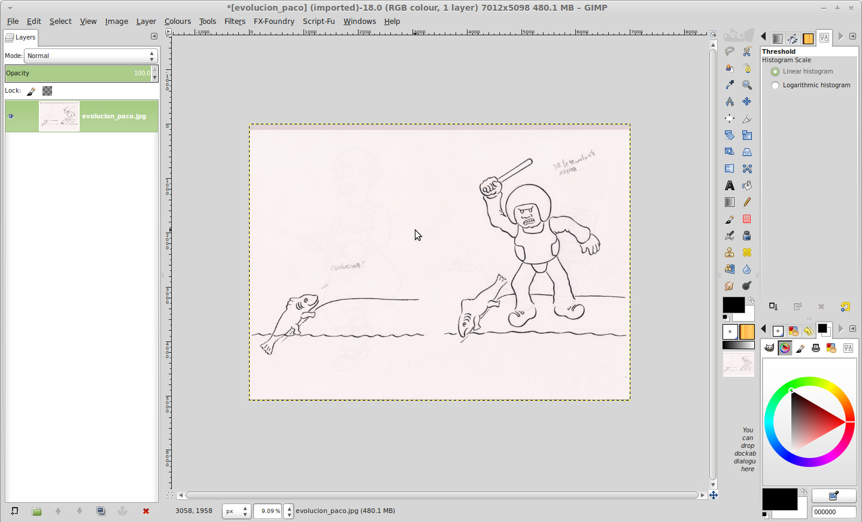Select the Paintbrush tool
This screenshot has width=862, height=522.
(730, 219)
